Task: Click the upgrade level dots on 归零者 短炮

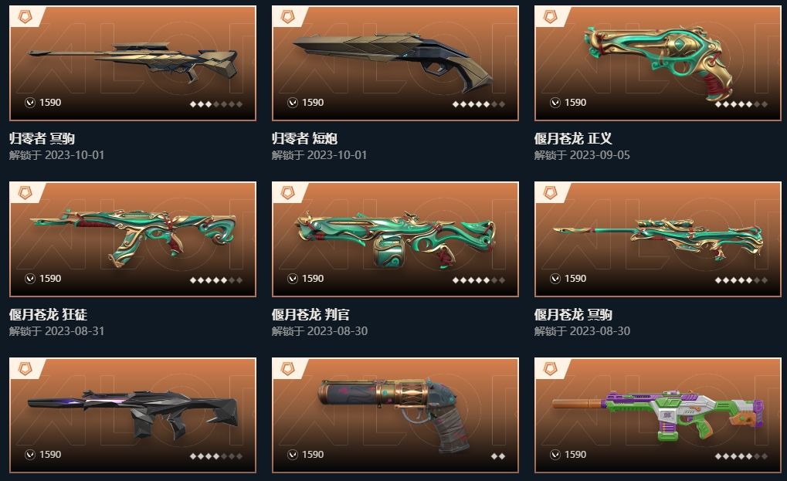Action: click(x=479, y=104)
